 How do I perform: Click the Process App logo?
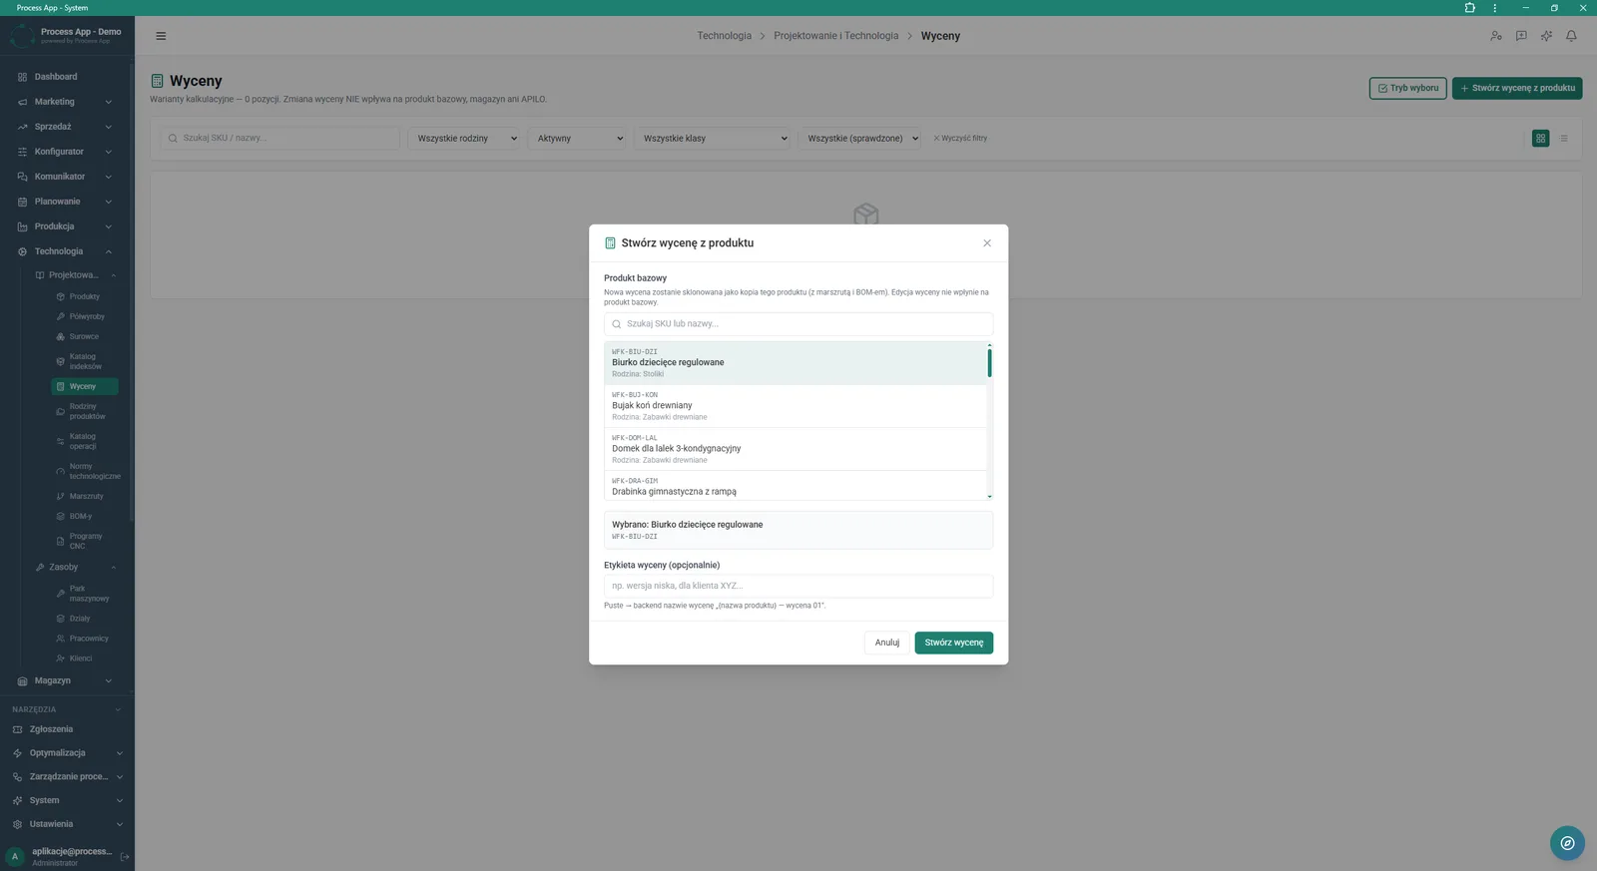tap(22, 36)
